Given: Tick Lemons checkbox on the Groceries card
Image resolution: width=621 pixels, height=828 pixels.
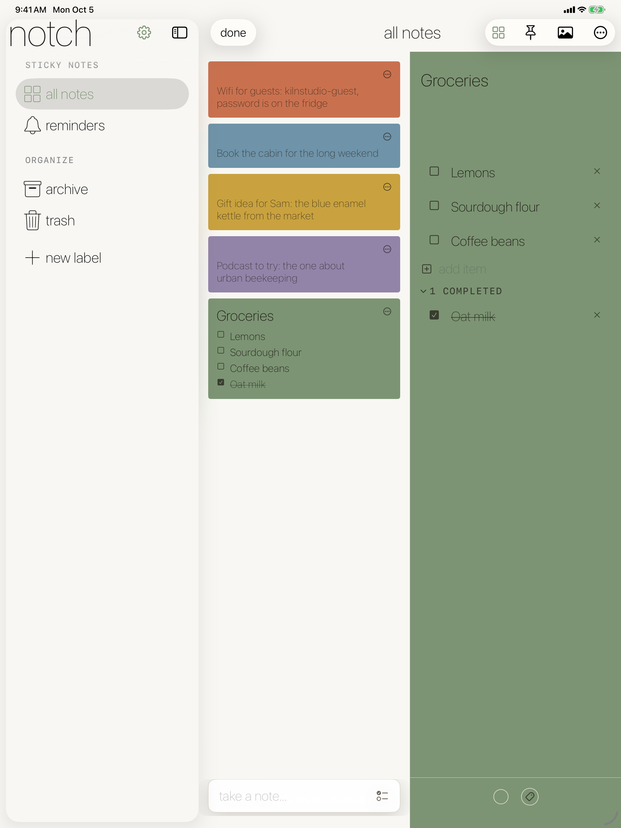Looking at the screenshot, I should [x=221, y=335].
